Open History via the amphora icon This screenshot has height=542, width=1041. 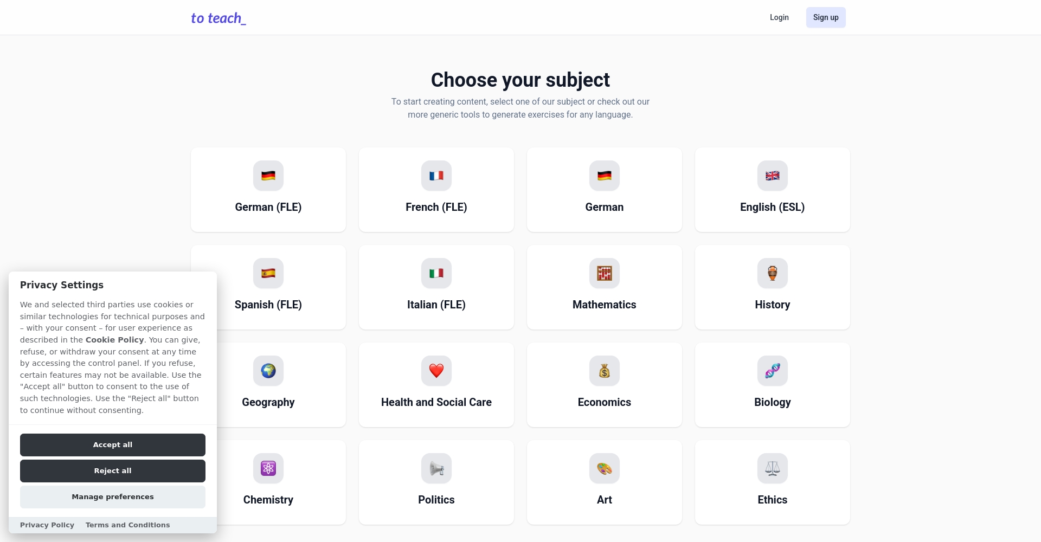coord(772,273)
